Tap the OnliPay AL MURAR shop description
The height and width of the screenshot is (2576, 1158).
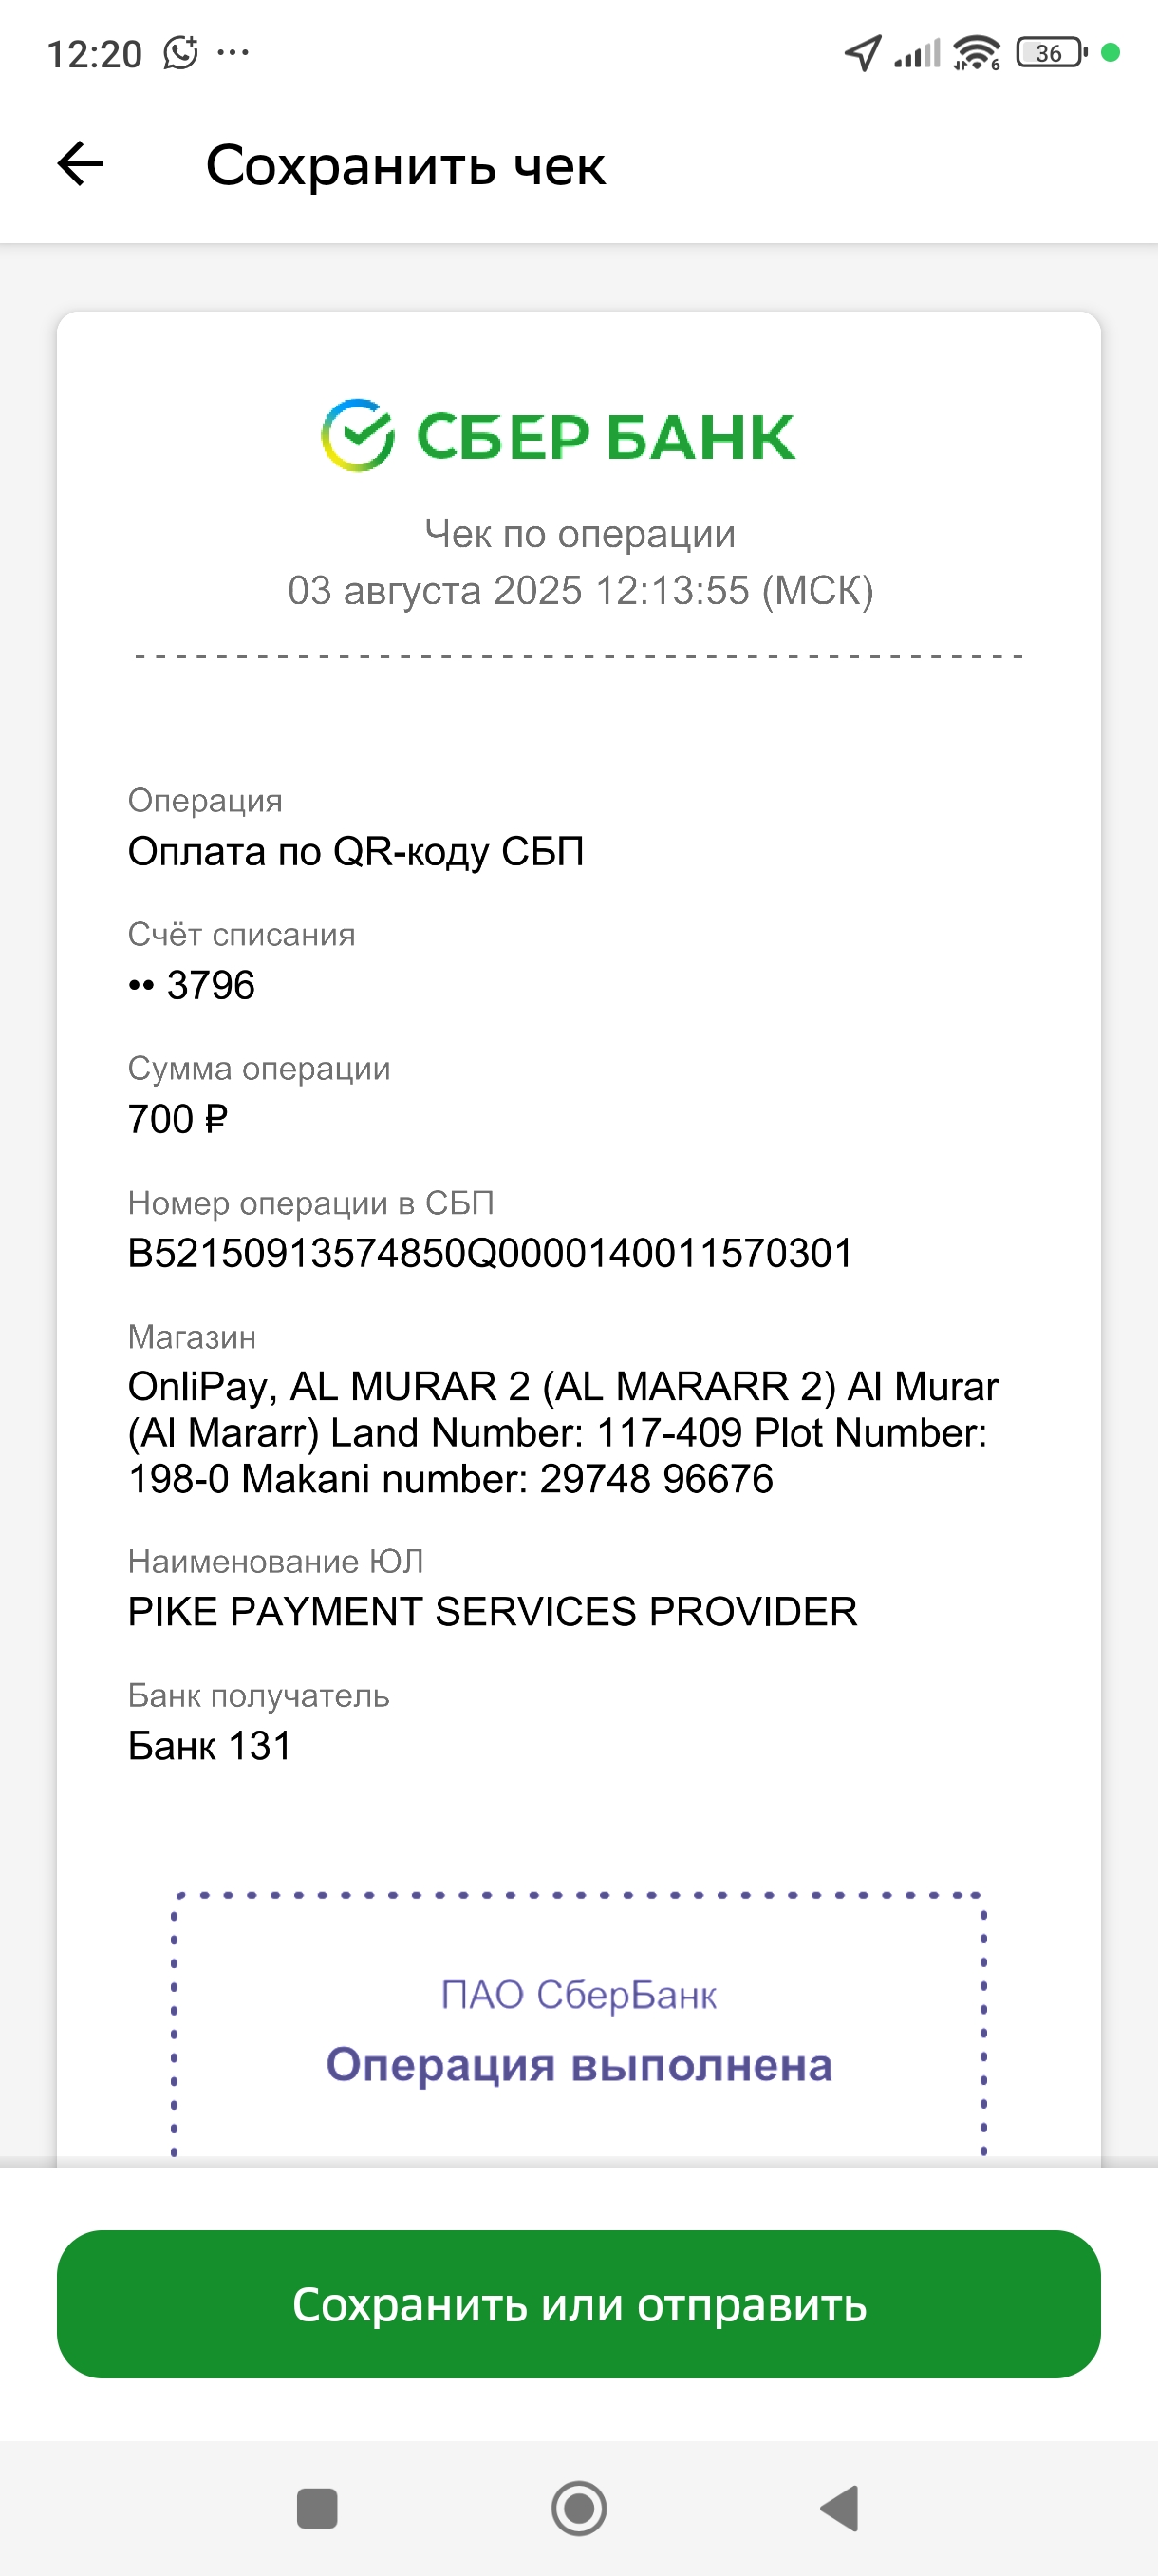563,1432
